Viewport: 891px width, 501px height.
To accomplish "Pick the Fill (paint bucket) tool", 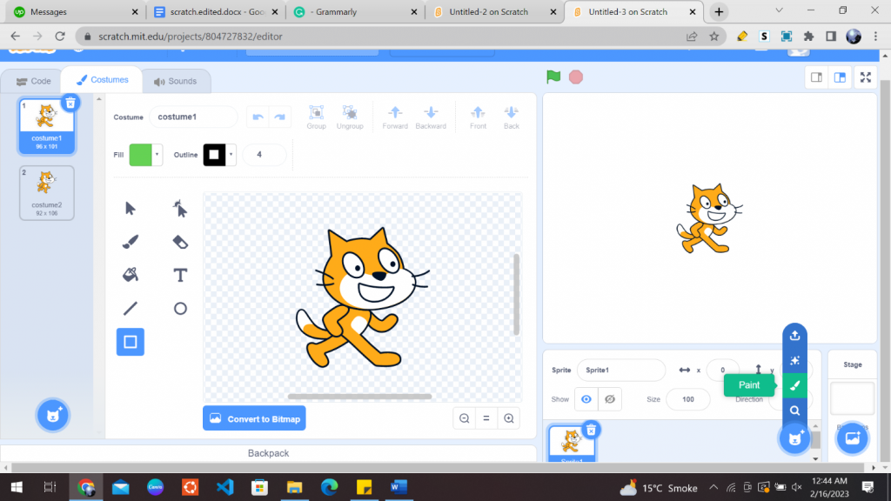I will (x=131, y=275).
